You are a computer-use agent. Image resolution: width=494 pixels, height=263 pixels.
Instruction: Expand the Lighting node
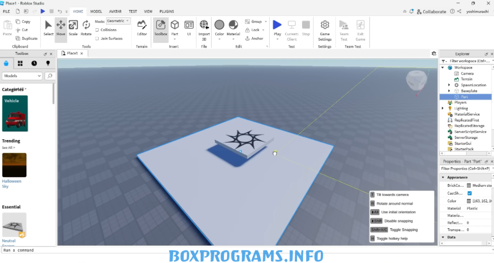443,108
